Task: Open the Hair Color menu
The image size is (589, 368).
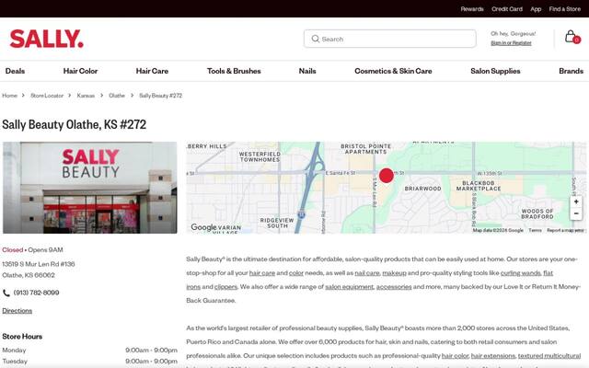Action: [x=80, y=71]
